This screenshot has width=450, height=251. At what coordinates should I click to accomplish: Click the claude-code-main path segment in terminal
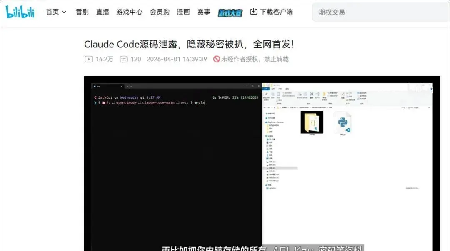pos(158,103)
